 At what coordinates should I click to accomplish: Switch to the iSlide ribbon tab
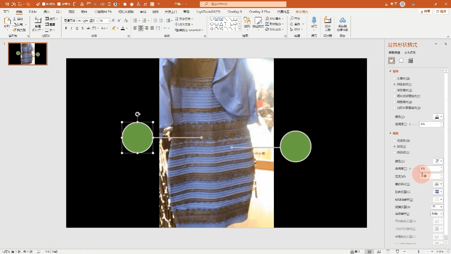(32, 11)
